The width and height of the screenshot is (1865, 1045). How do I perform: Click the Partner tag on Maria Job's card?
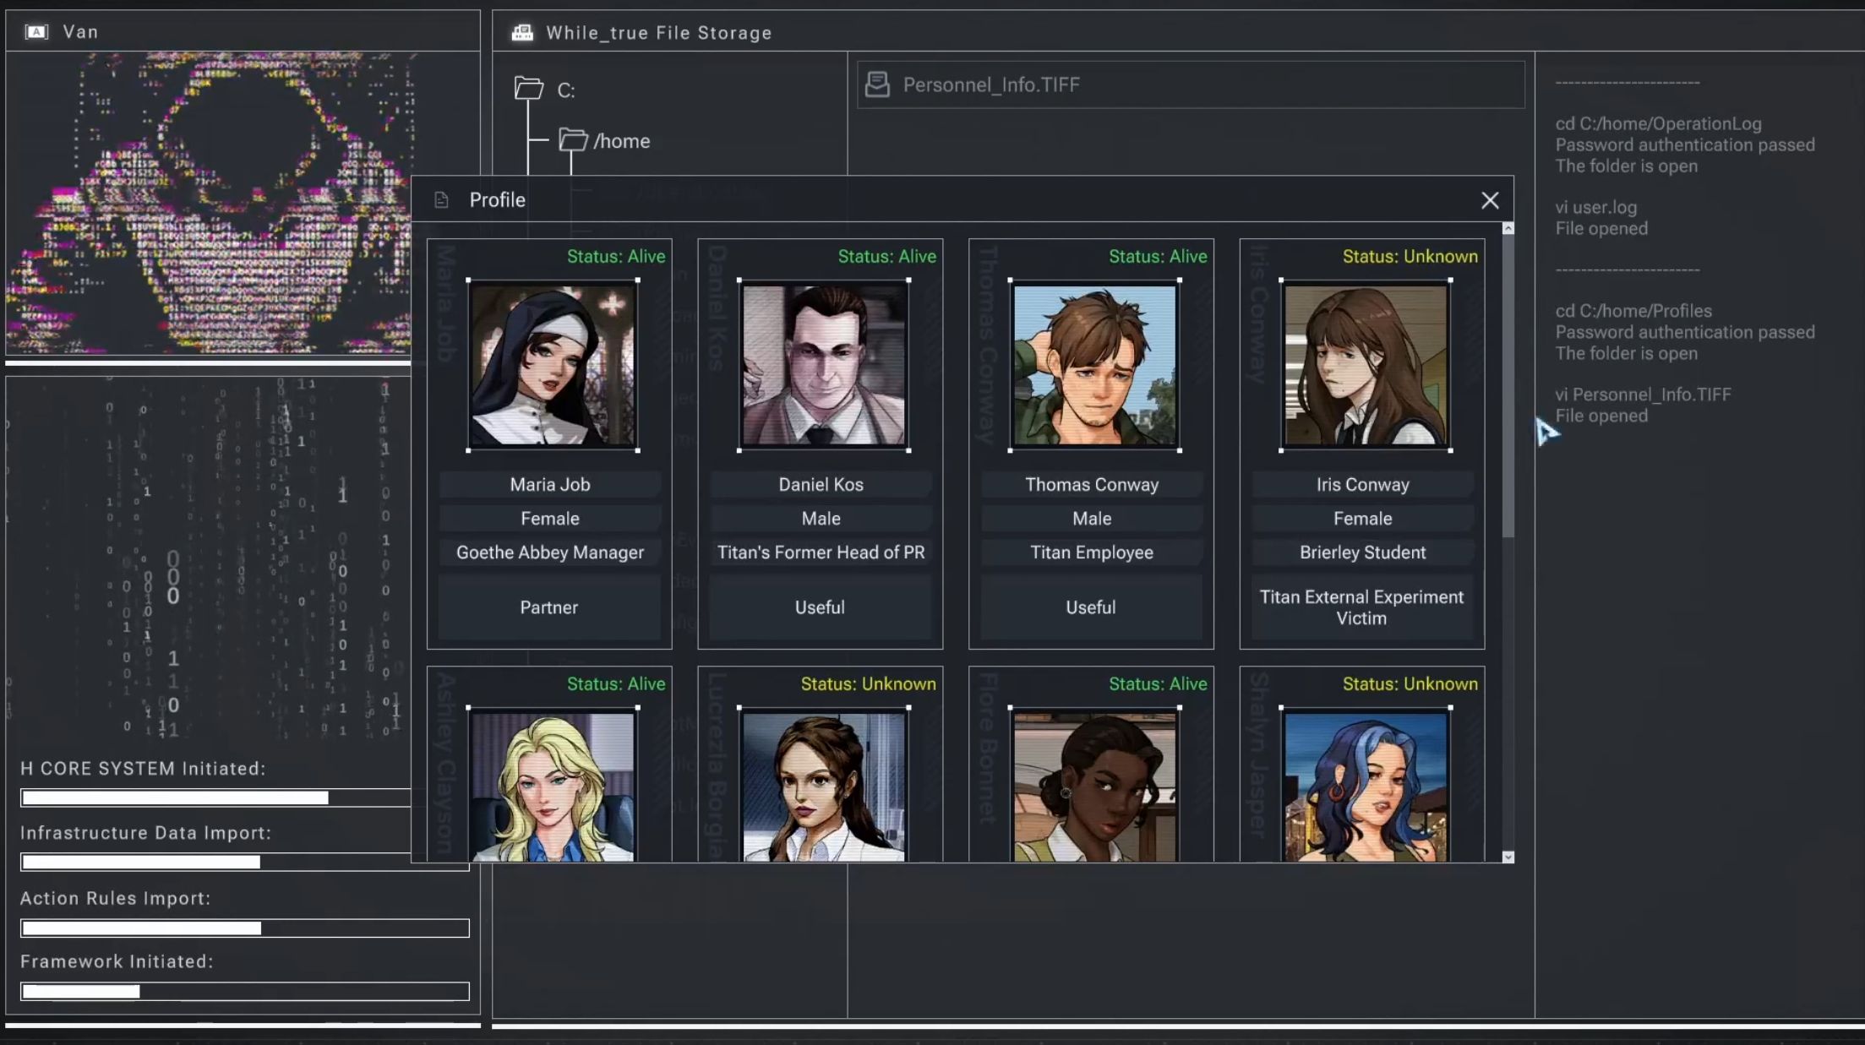(548, 607)
